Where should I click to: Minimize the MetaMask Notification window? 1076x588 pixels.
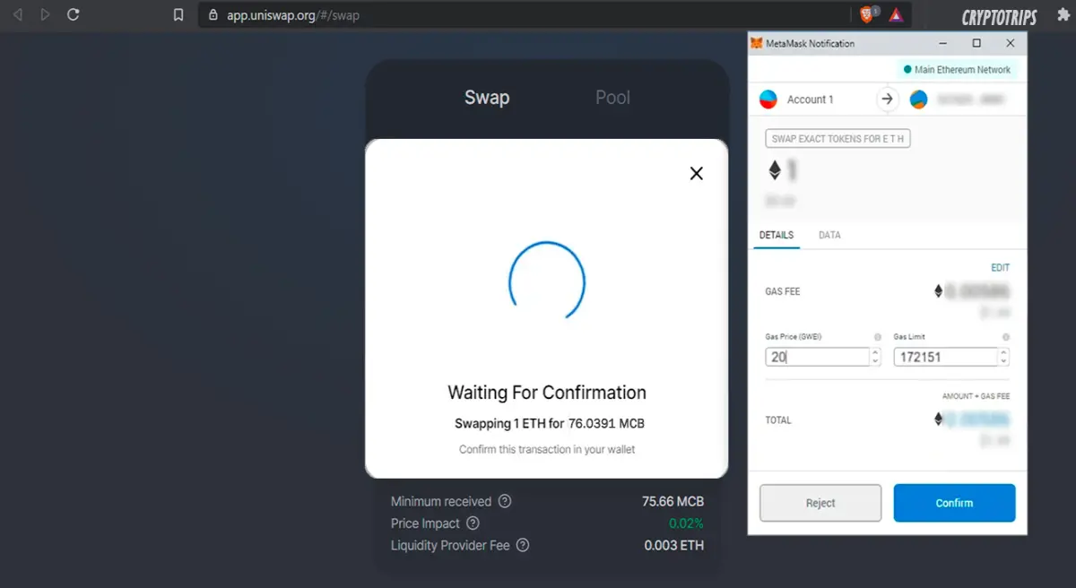(942, 43)
